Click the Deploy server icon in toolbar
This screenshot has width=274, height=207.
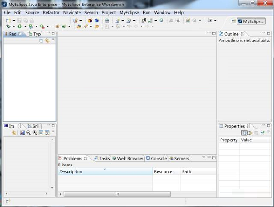pyautogui.click(x=144, y=21)
